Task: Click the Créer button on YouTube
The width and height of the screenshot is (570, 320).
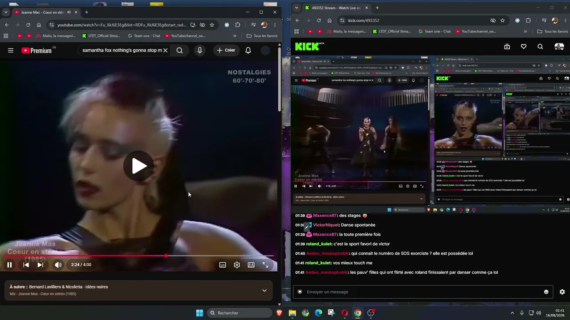Action: [x=226, y=50]
